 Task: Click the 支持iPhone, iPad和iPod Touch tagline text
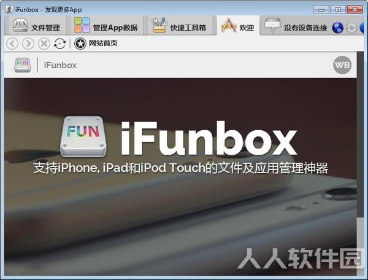click(180, 168)
